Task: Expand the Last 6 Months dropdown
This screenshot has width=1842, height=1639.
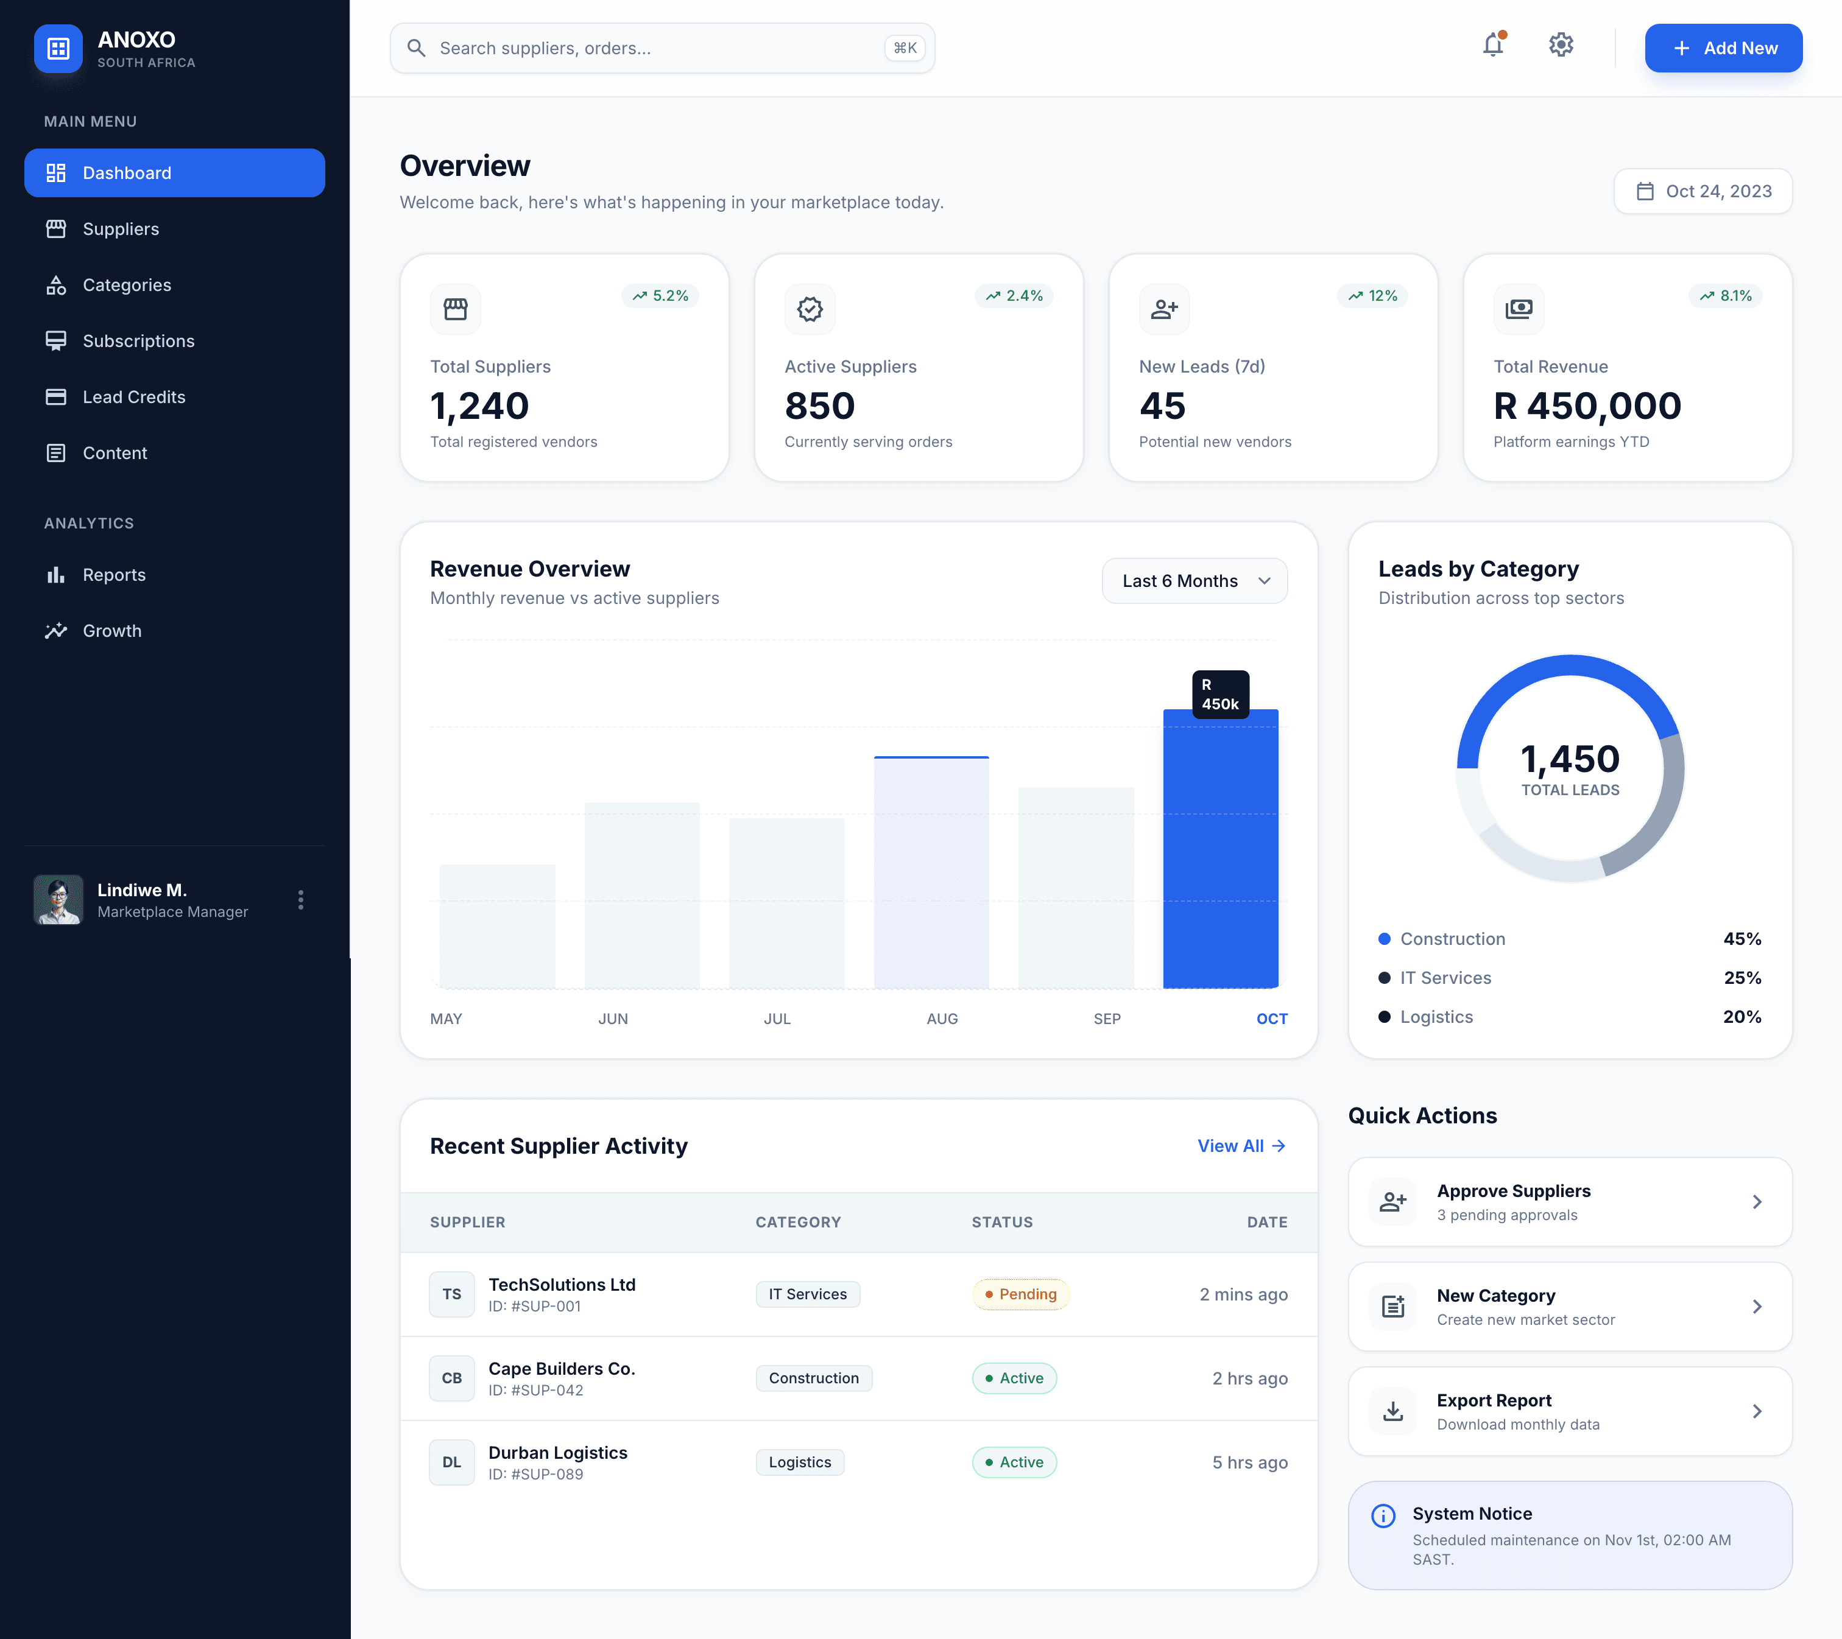Action: click(1194, 581)
